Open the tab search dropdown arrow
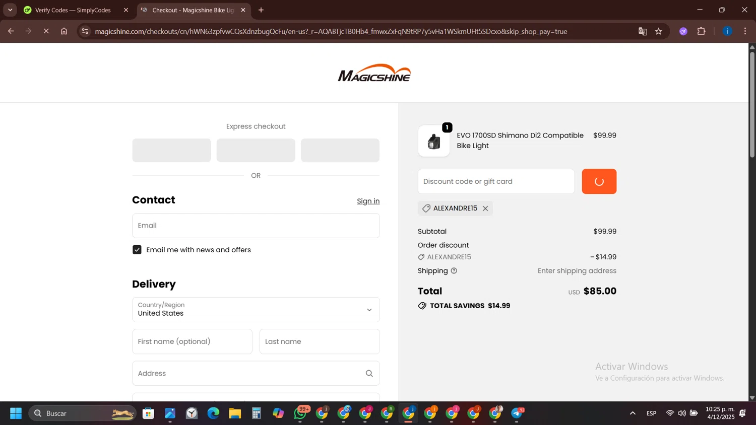Image resolution: width=756 pixels, height=425 pixels. pyautogui.click(x=10, y=10)
